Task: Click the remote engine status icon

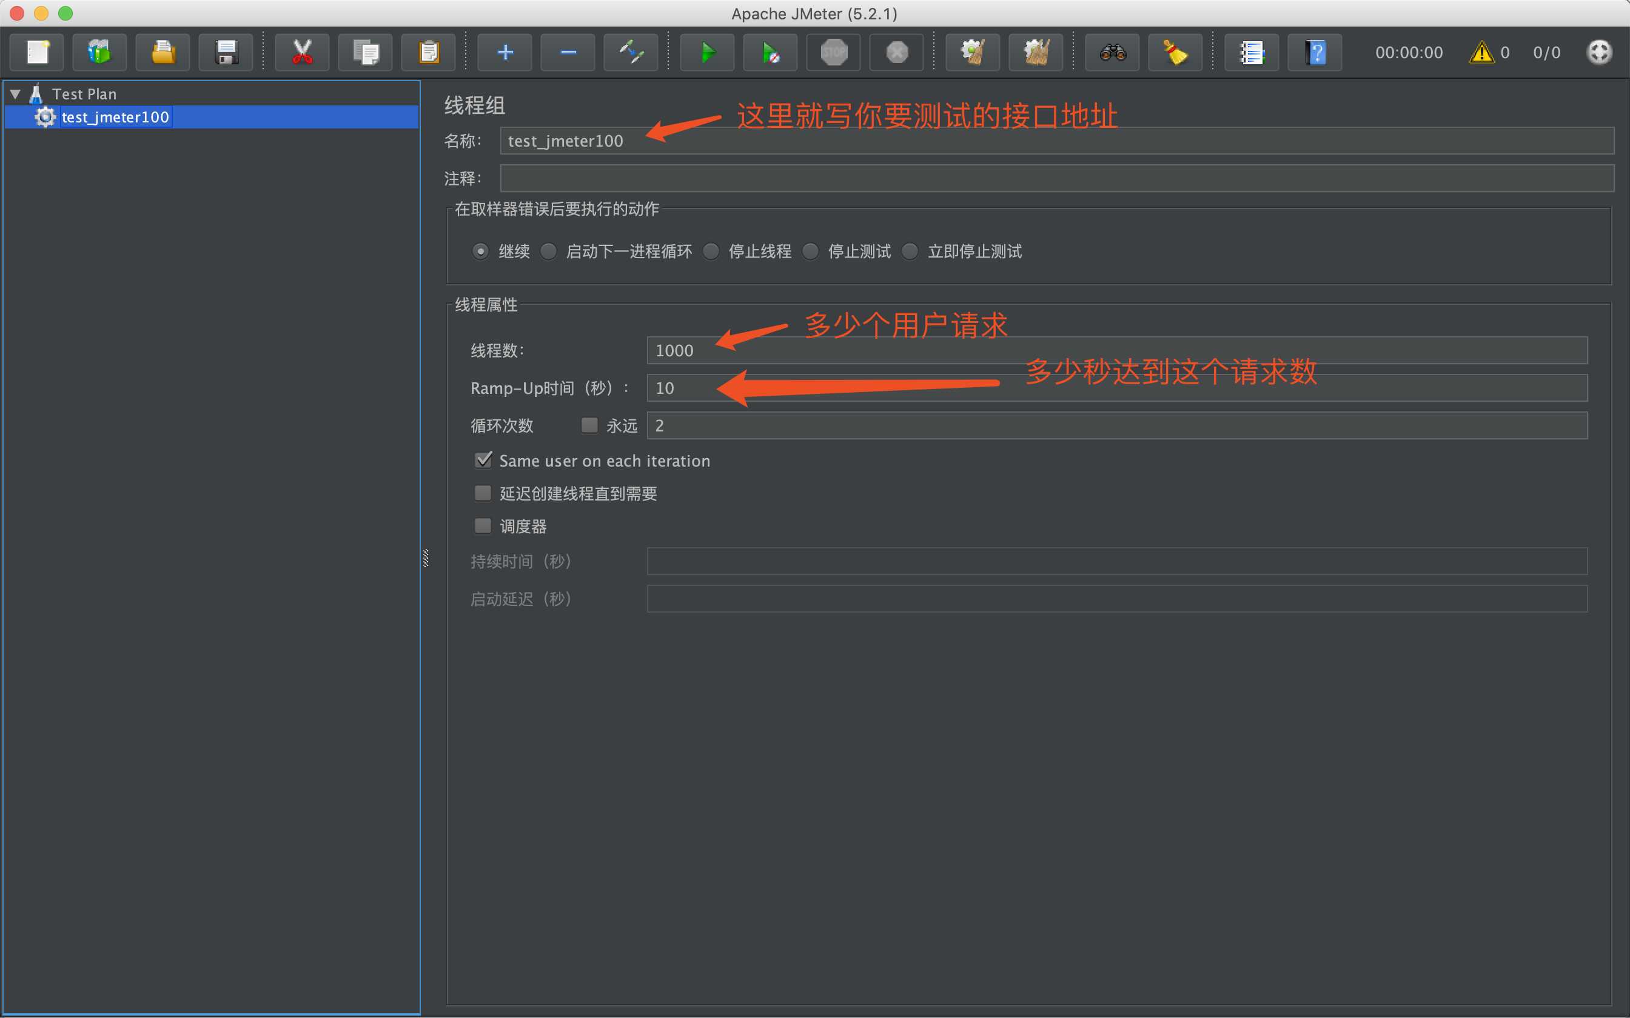Action: [1599, 52]
